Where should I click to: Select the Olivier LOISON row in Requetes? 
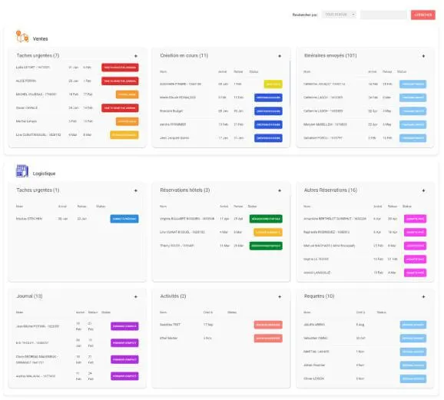coord(365,379)
